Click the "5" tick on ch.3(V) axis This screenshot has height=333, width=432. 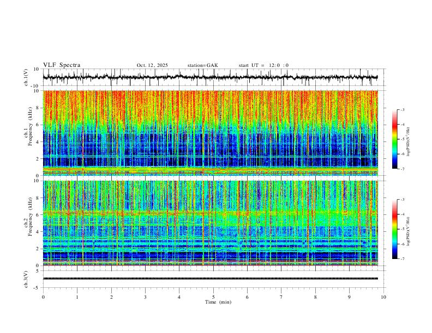38,271
